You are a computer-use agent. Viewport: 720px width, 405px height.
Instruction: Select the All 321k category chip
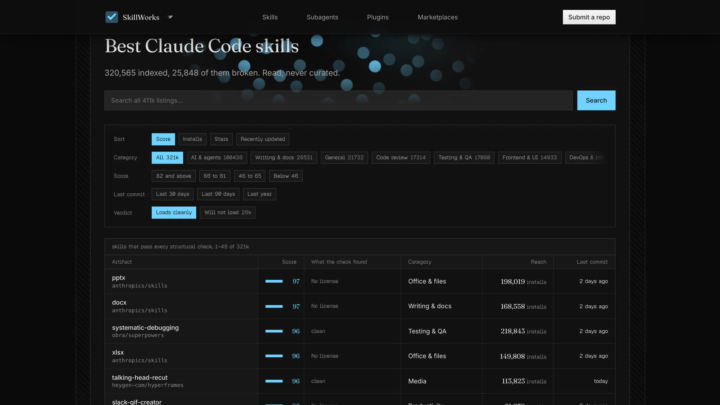167,157
